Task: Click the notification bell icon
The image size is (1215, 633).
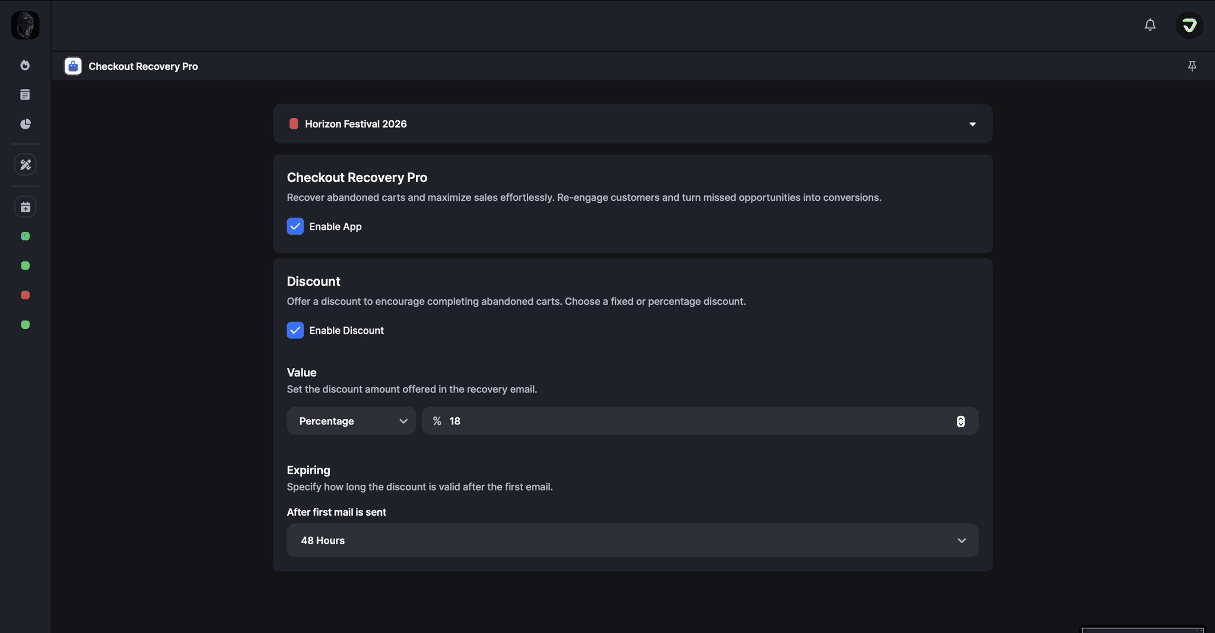Action: coord(1150,25)
